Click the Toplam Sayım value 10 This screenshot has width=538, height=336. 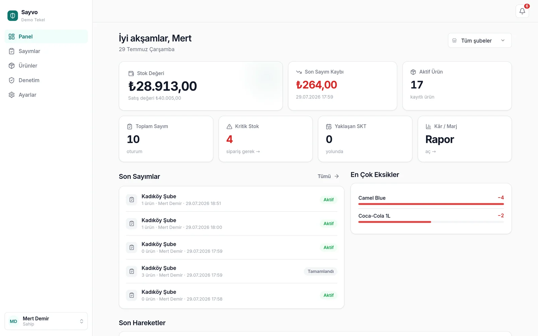click(133, 139)
